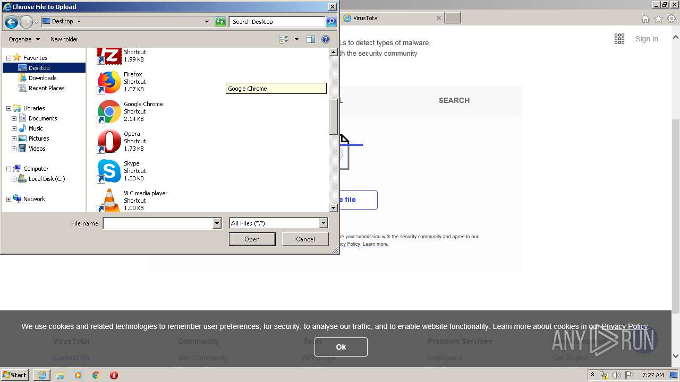Open Windows Explorer folder taskbar icon
The height and width of the screenshot is (382, 680).
[x=60, y=375]
